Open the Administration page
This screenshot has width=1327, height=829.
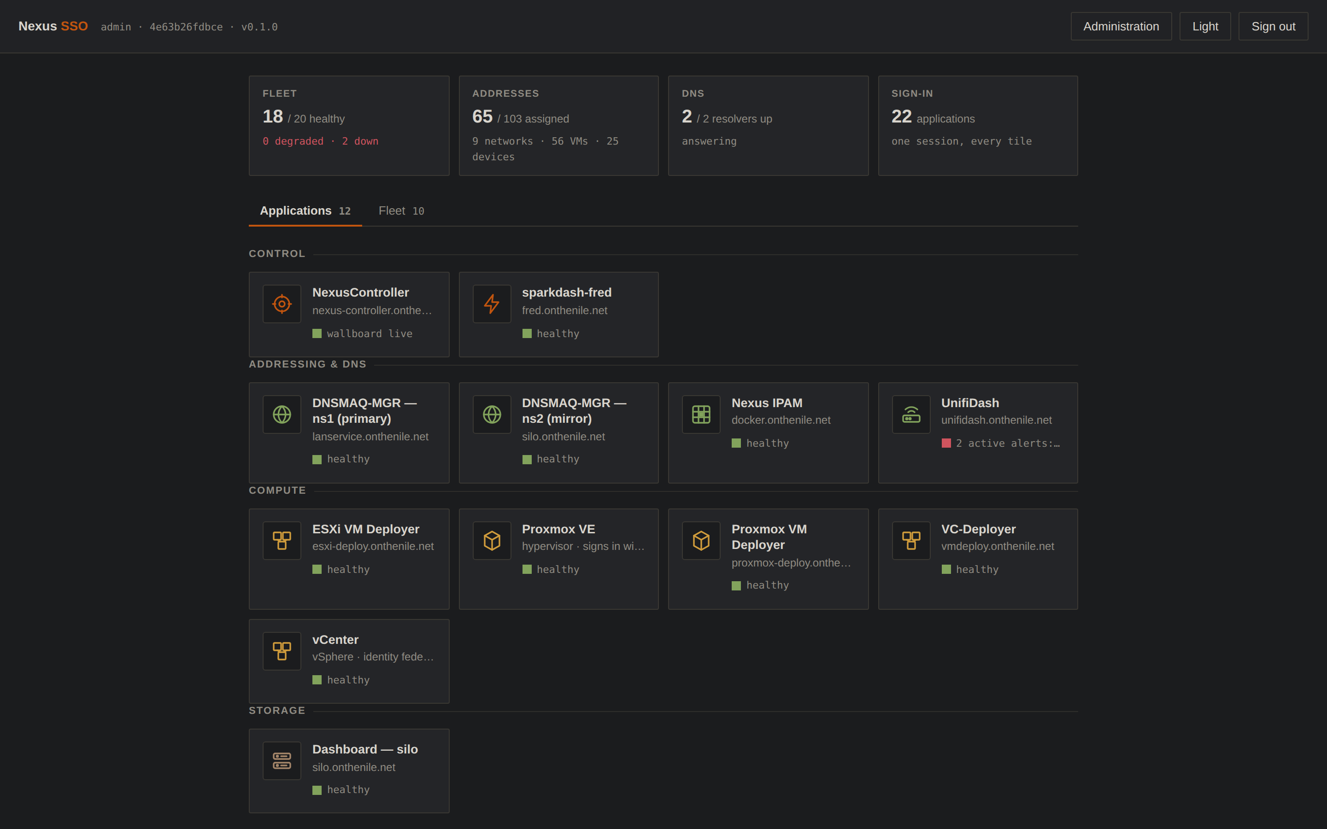[1121, 26]
